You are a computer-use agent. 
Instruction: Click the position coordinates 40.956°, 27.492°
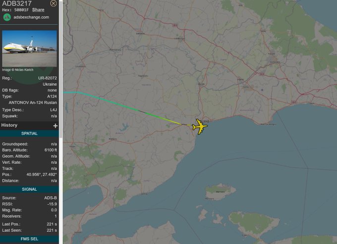(x=42, y=175)
